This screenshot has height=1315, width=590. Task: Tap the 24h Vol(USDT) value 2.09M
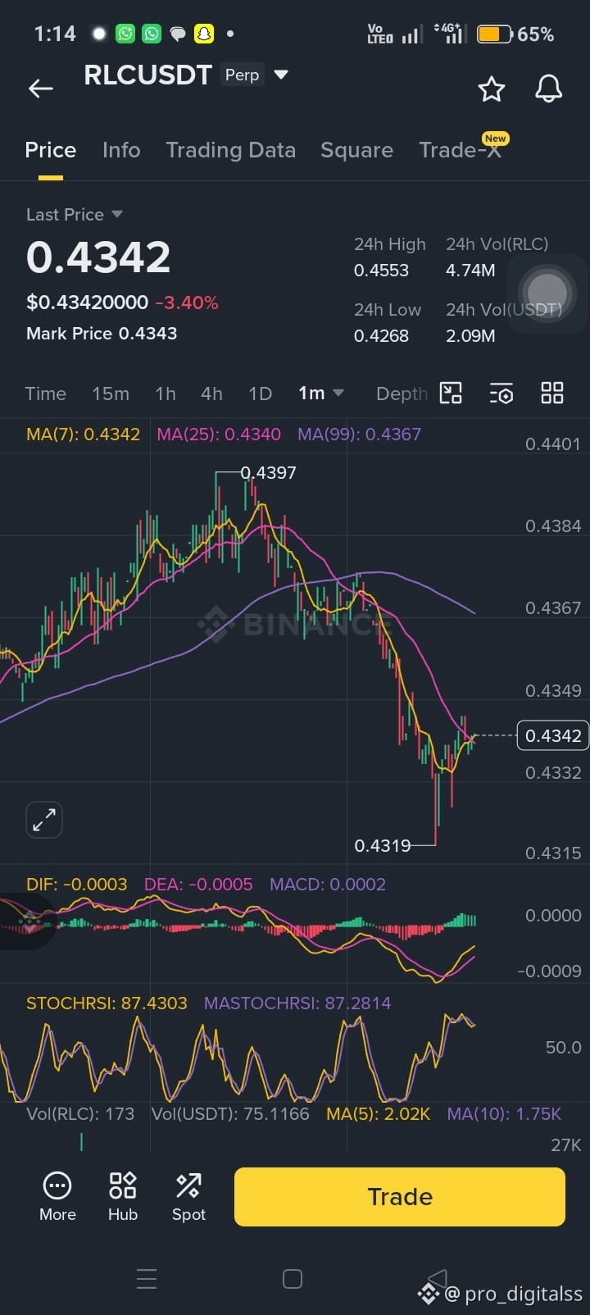(x=470, y=336)
